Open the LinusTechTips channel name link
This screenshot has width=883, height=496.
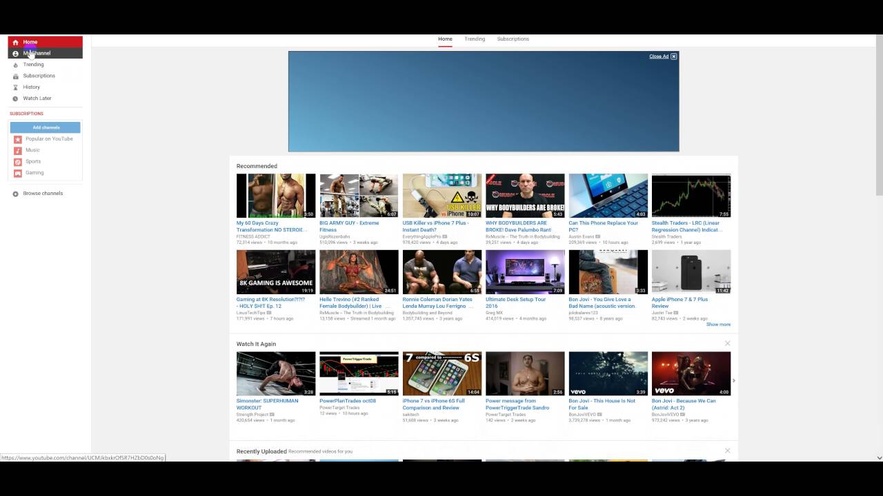pos(251,313)
